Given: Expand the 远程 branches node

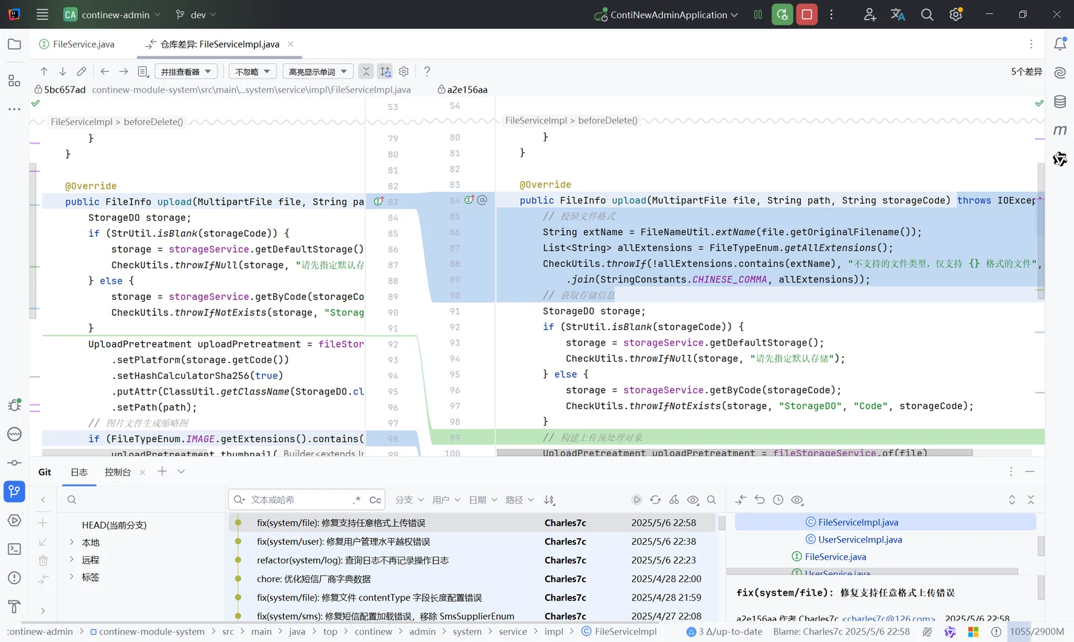Looking at the screenshot, I should (71, 559).
